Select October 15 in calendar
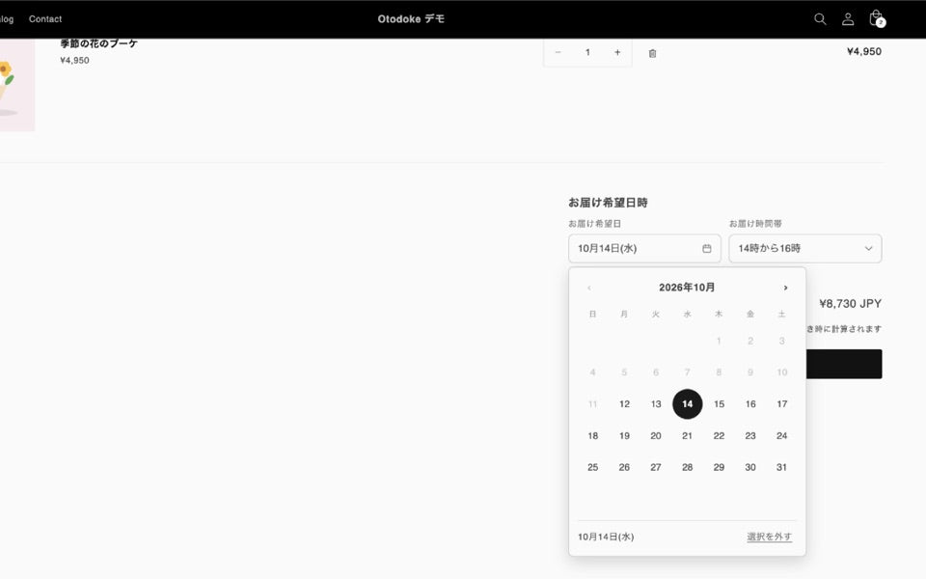 point(719,404)
